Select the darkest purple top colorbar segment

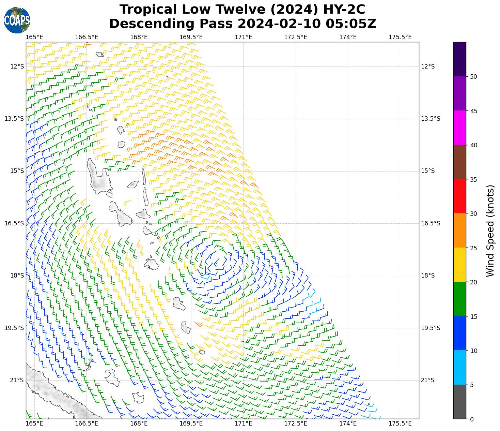tap(459, 59)
